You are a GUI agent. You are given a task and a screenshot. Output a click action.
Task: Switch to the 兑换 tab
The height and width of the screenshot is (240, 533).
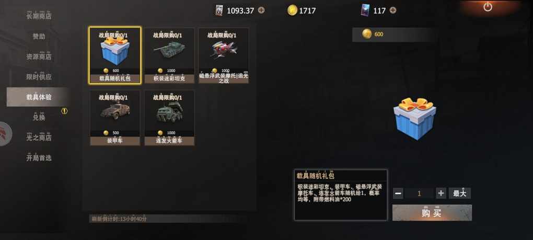pos(39,117)
